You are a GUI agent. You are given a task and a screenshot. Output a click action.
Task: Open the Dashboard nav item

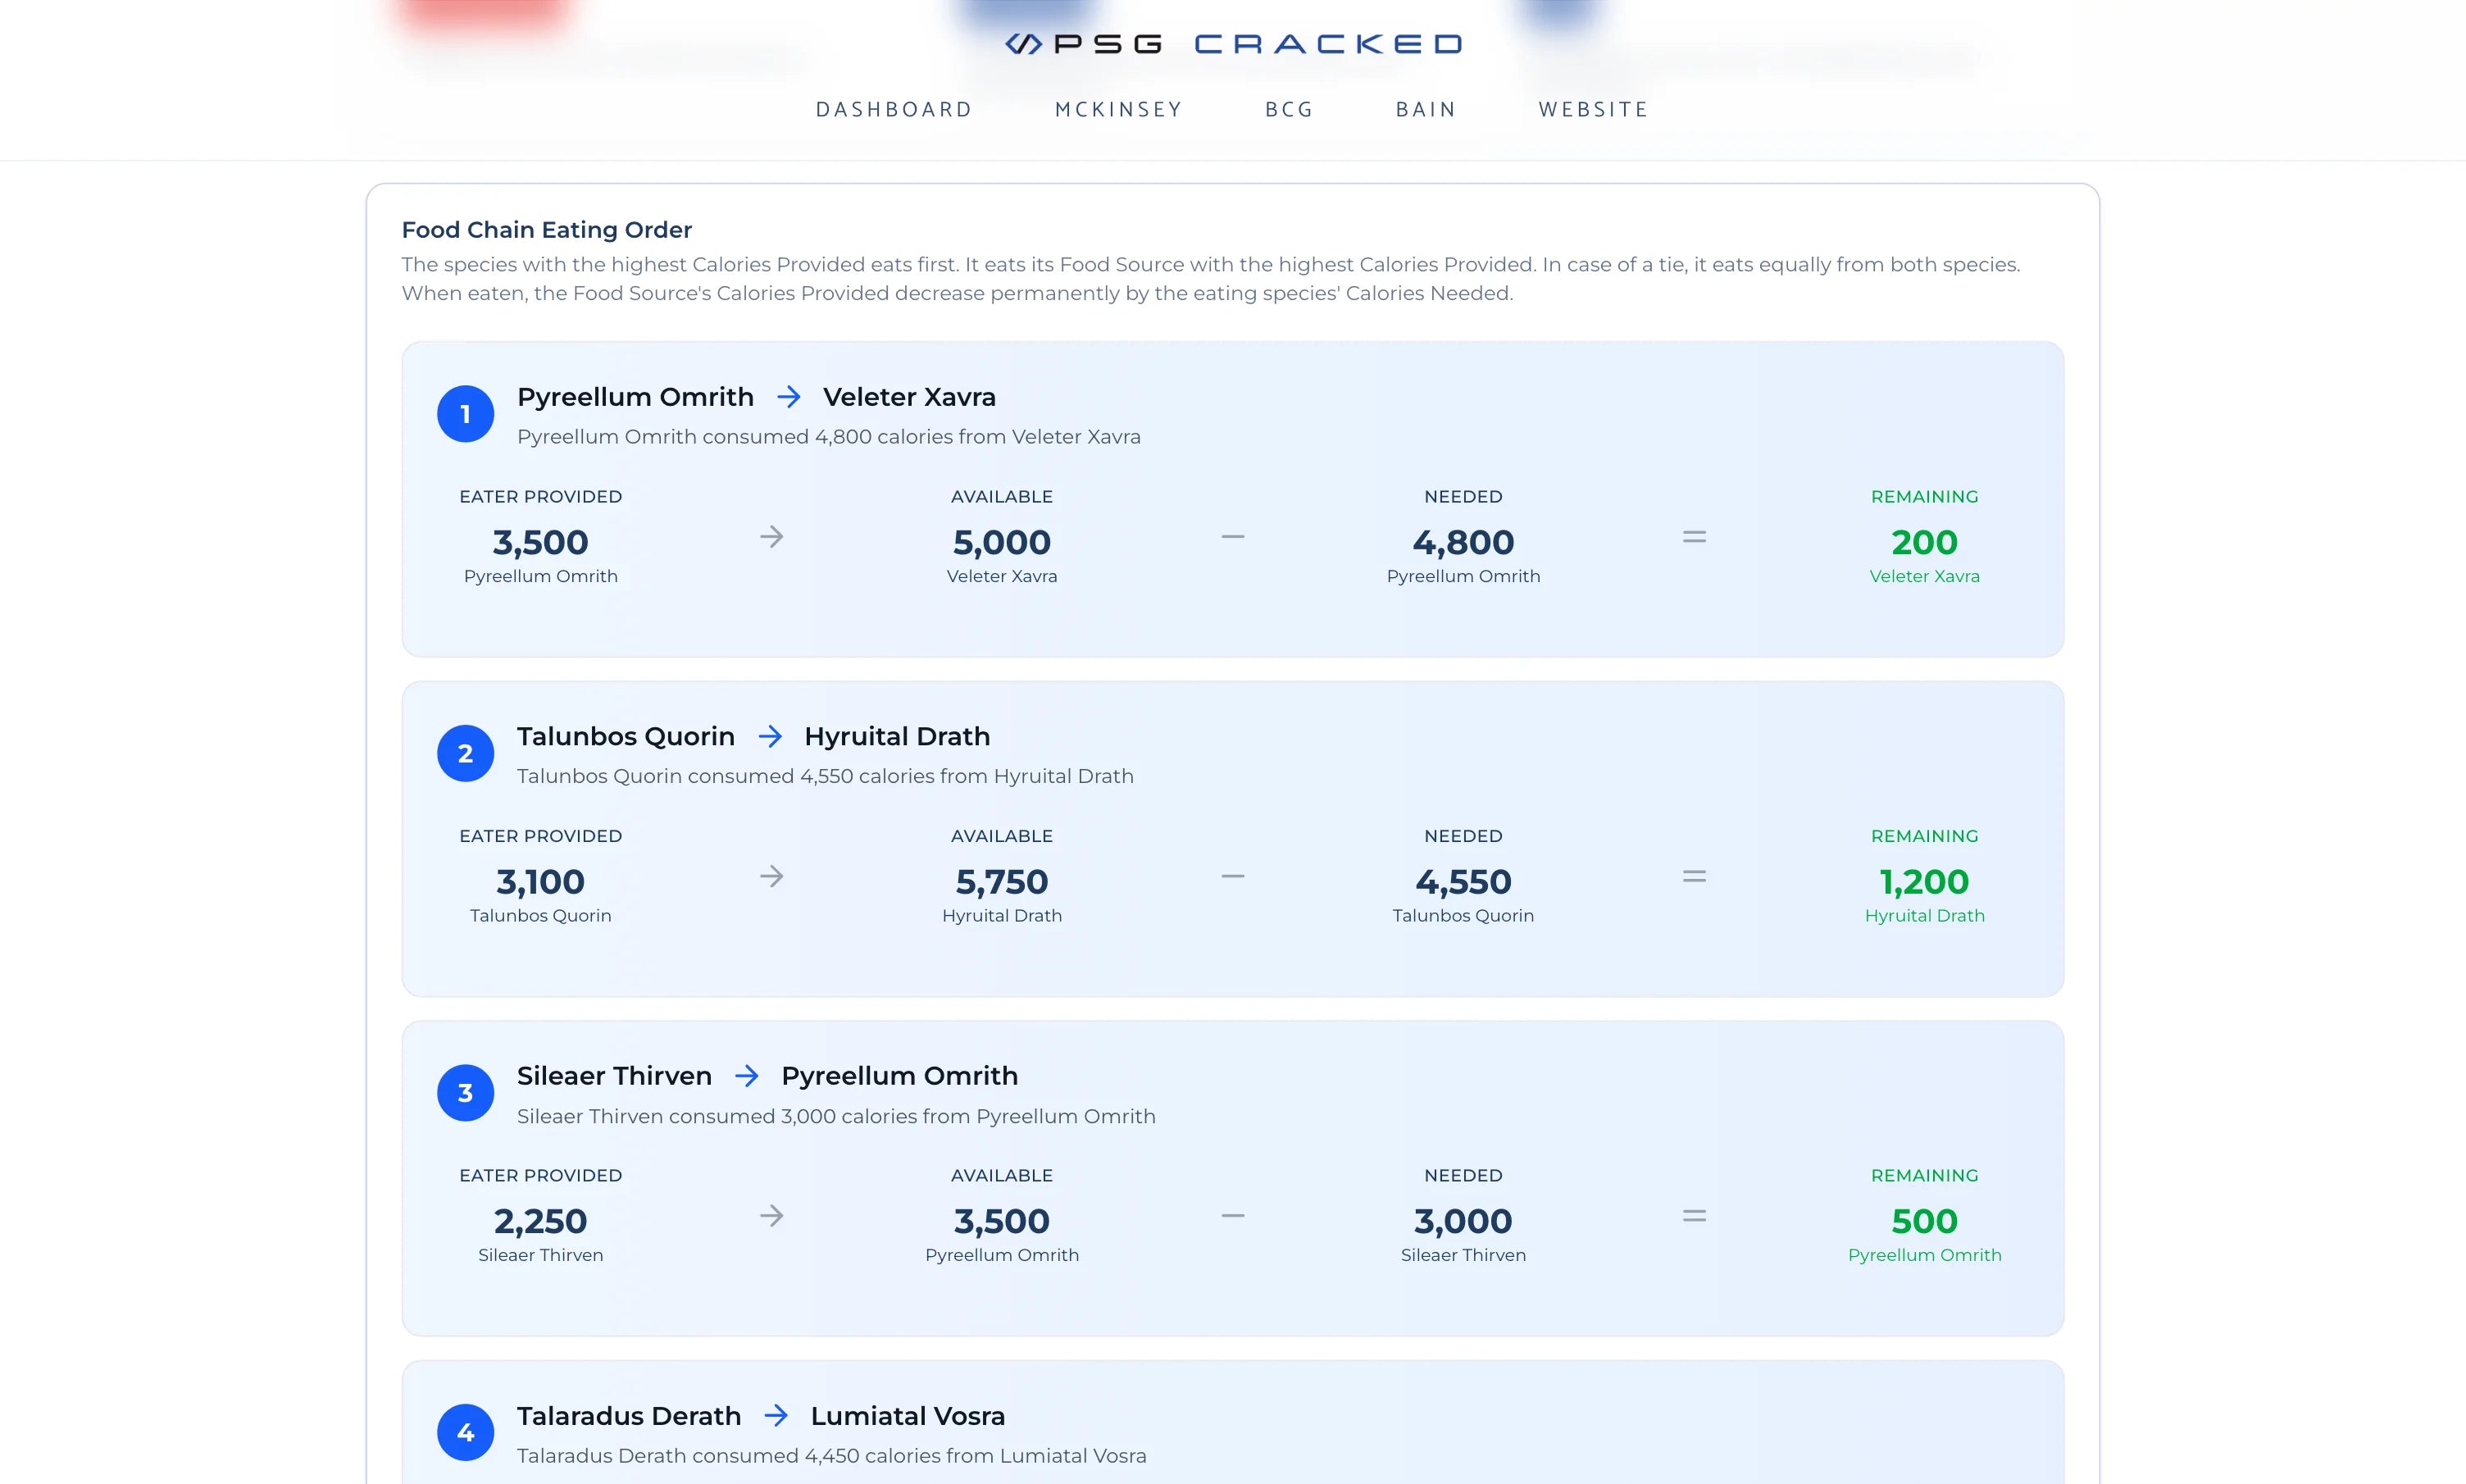click(894, 110)
